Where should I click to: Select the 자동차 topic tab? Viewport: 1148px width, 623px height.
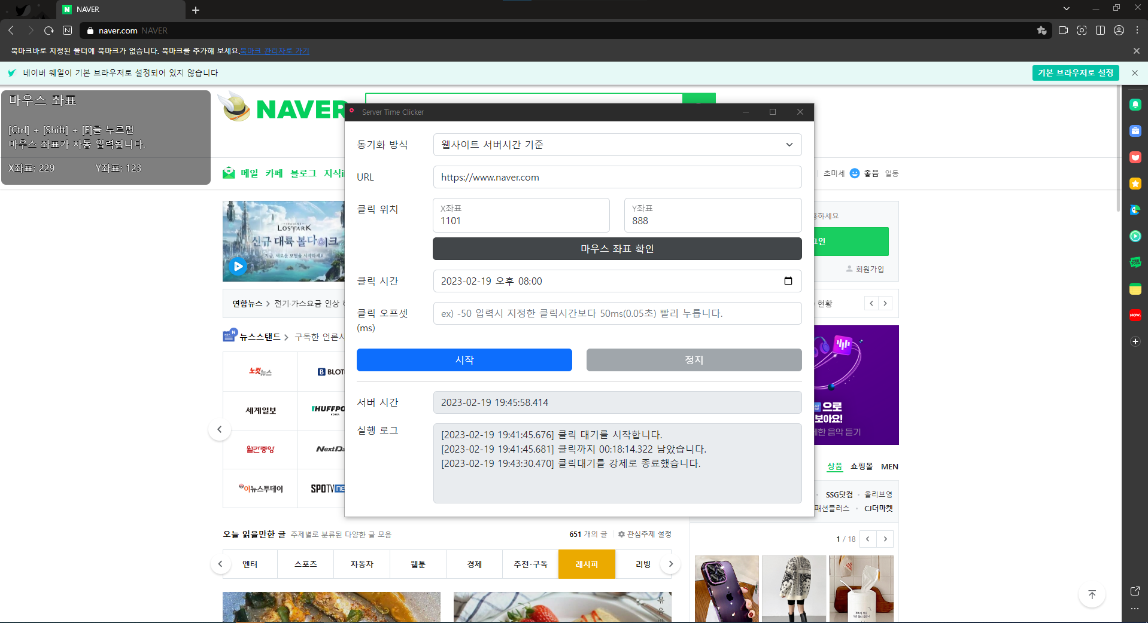point(362,564)
